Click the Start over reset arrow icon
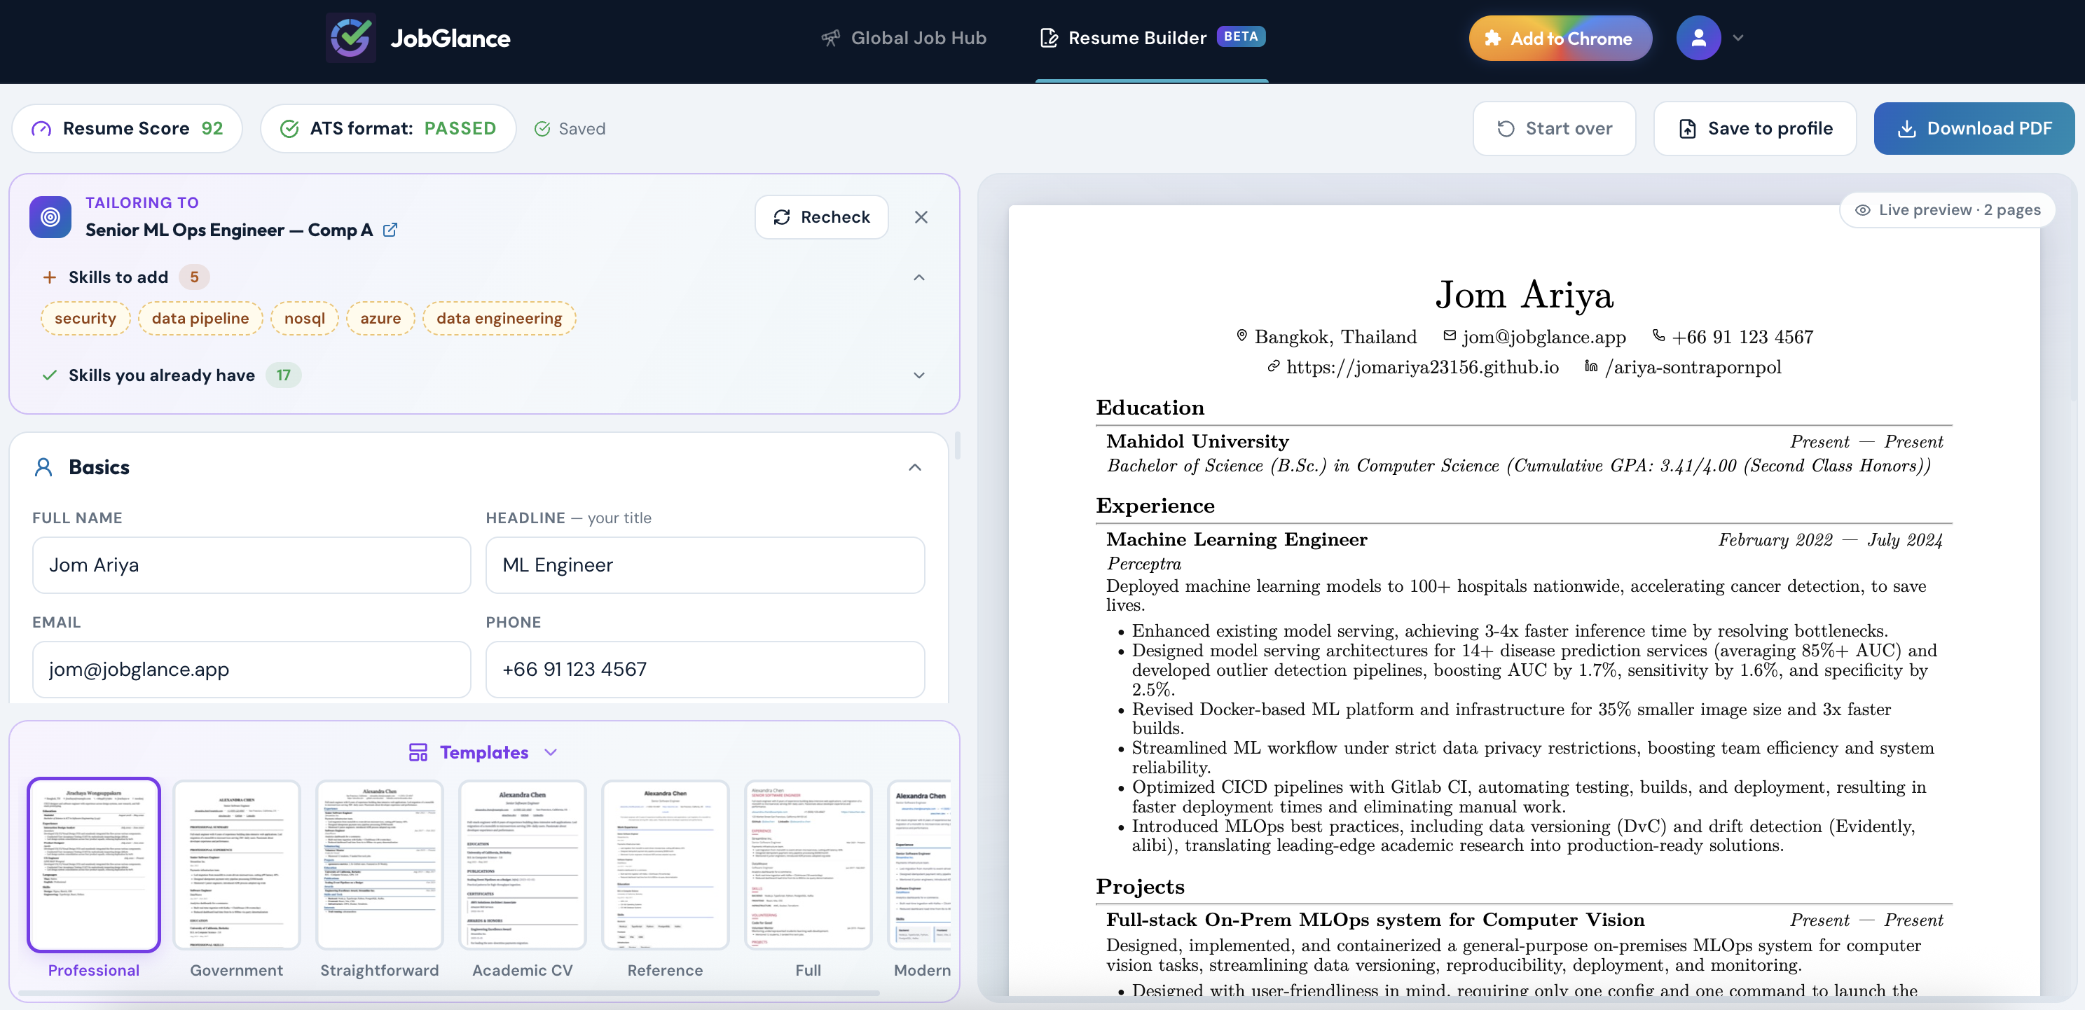The image size is (2085, 1010). point(1506,129)
